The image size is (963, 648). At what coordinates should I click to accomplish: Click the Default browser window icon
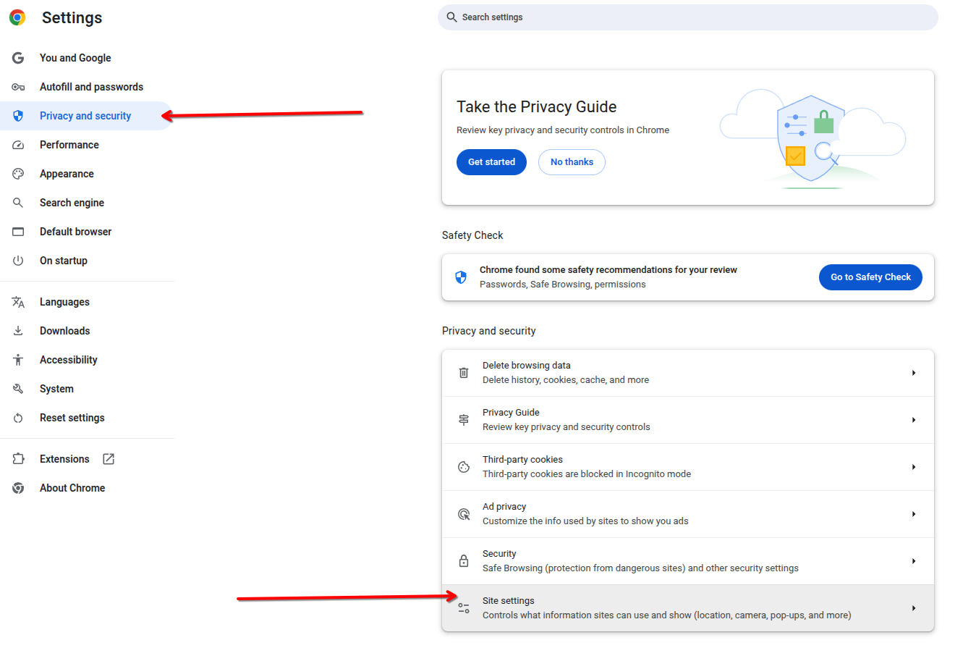[x=18, y=232]
